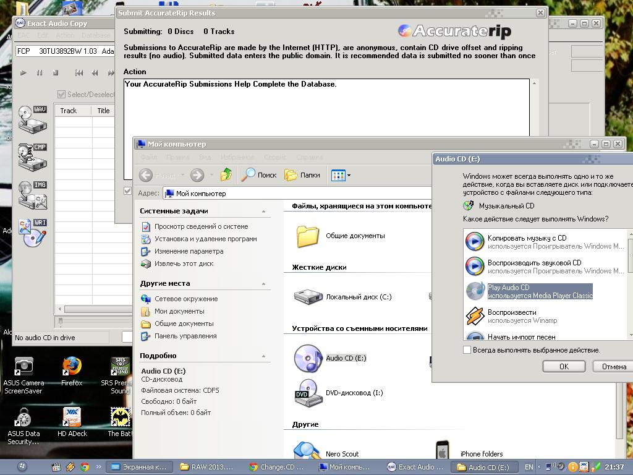Screen dimensions: 633x475
Task: Select Воспроизводить звуковой CD option
Action: [545, 267]
